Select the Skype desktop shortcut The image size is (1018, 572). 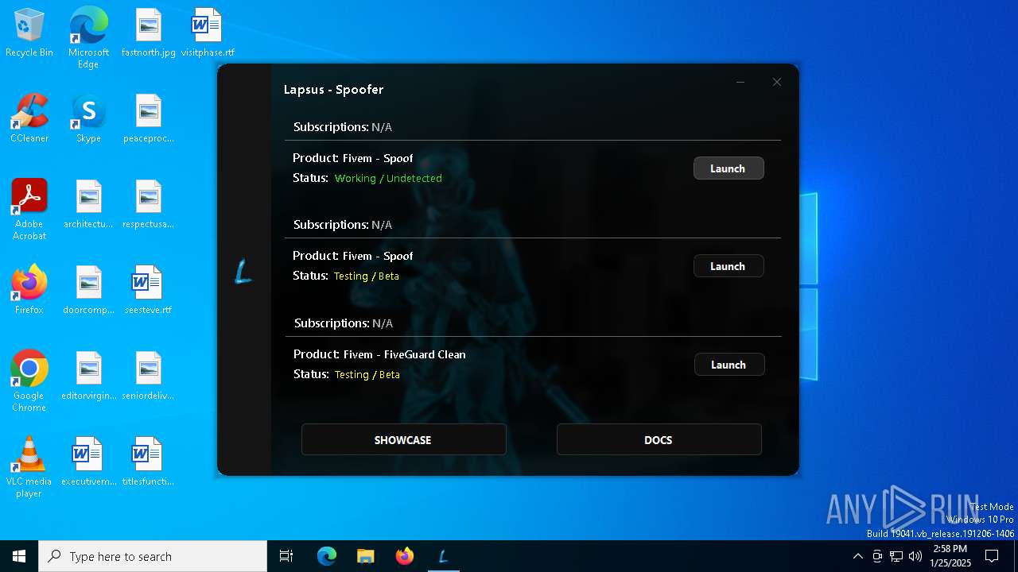click(88, 119)
